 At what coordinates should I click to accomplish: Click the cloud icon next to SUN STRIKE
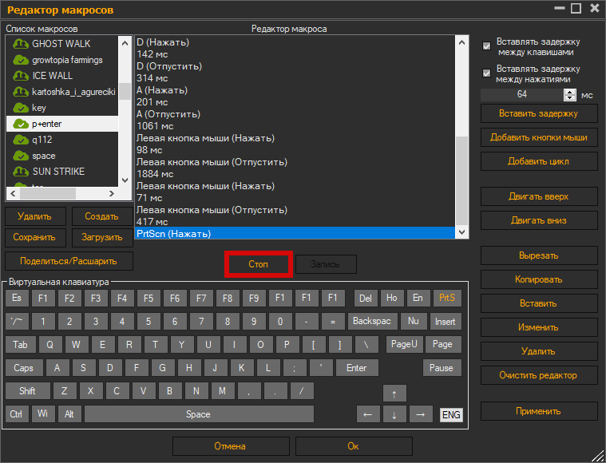[21, 172]
